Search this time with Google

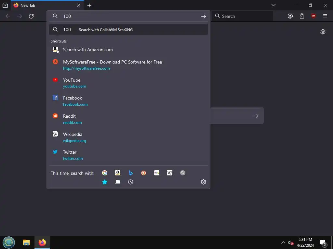(105, 173)
